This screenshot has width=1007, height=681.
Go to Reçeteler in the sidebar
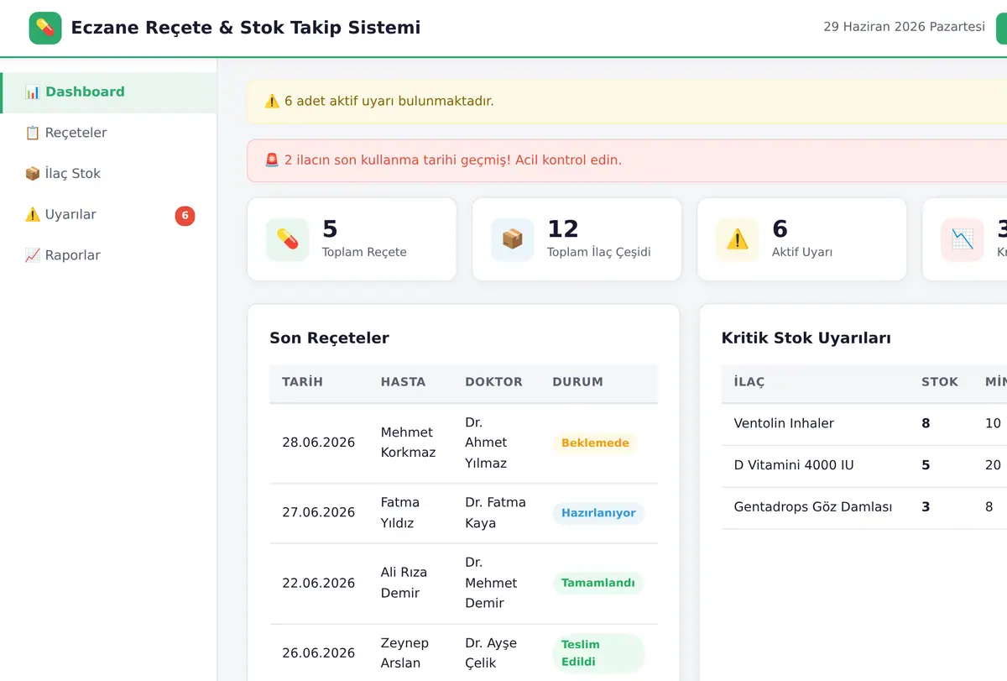pyautogui.click(x=108, y=133)
